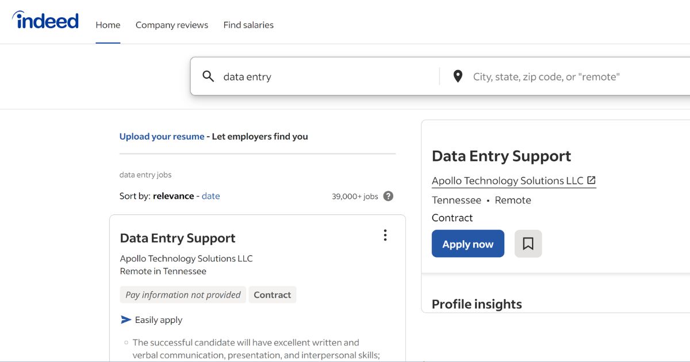Go to the Find salaries tab
This screenshot has height=362, width=690.
(x=248, y=25)
